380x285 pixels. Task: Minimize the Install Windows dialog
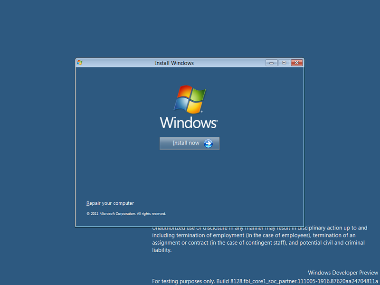271,63
